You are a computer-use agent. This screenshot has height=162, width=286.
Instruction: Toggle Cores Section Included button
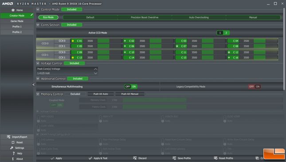coord(72,25)
